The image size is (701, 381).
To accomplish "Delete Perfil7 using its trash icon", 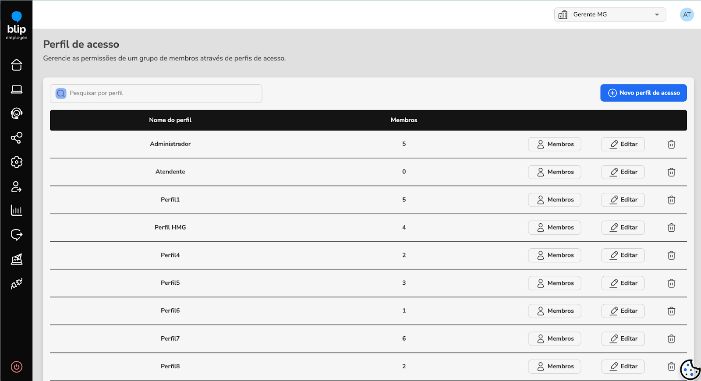I will tap(671, 339).
